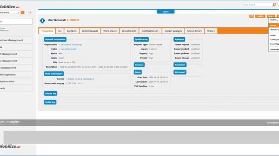Open the Work orders tab
279x156 pixels.
(x=110, y=31)
